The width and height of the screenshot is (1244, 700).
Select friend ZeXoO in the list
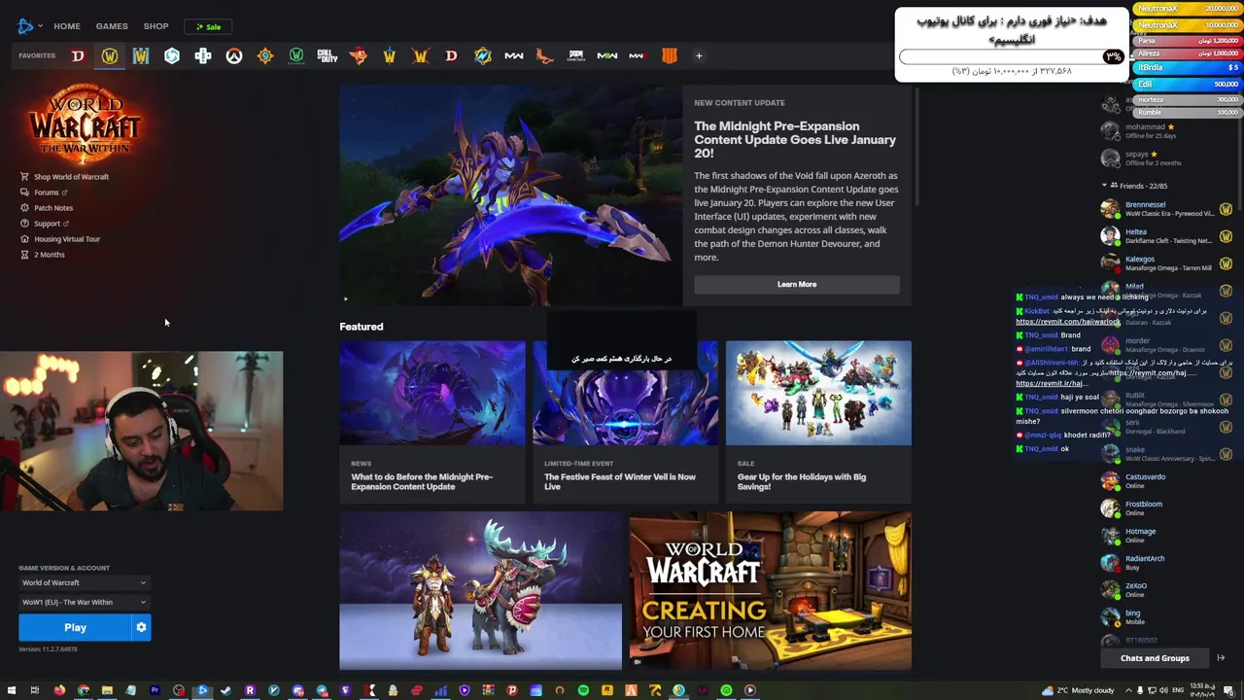coord(1166,590)
